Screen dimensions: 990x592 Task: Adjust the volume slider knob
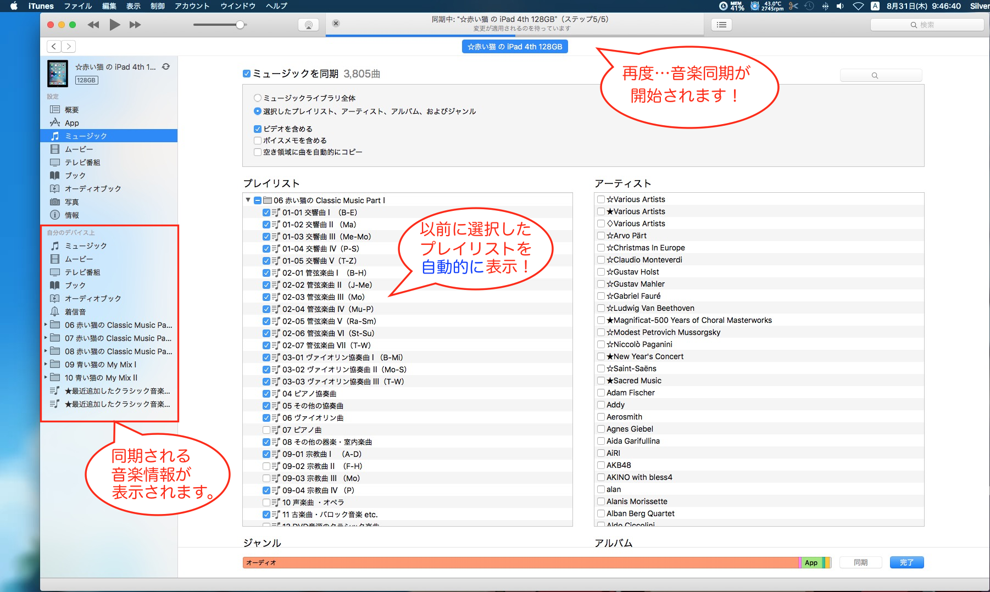coord(240,25)
